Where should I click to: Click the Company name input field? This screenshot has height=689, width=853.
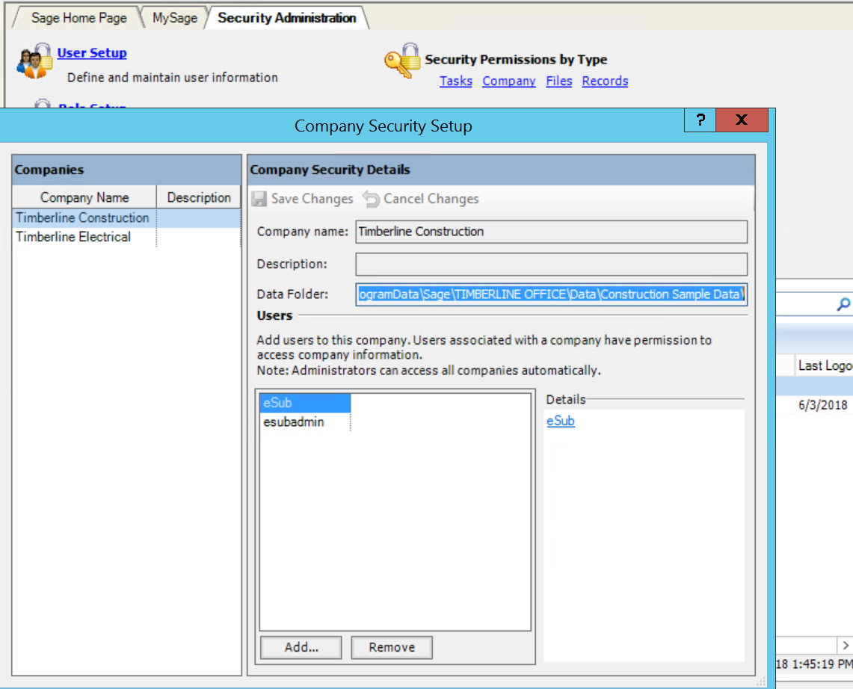click(x=552, y=232)
